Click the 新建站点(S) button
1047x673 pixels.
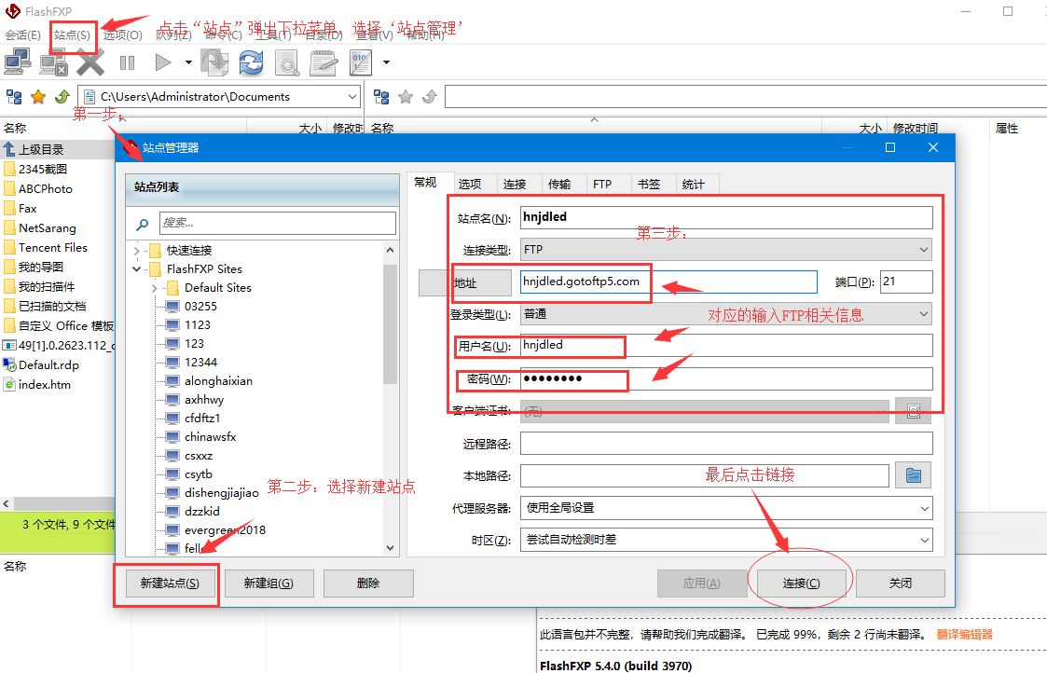(170, 584)
